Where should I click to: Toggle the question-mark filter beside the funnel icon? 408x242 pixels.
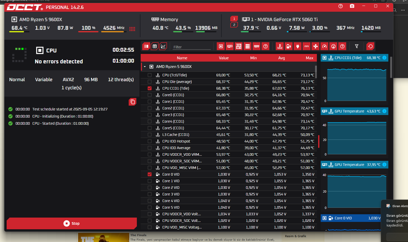[x=342, y=46]
